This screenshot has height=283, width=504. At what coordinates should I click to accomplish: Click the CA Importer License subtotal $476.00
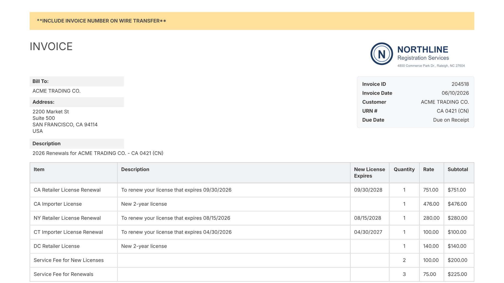pos(457,204)
